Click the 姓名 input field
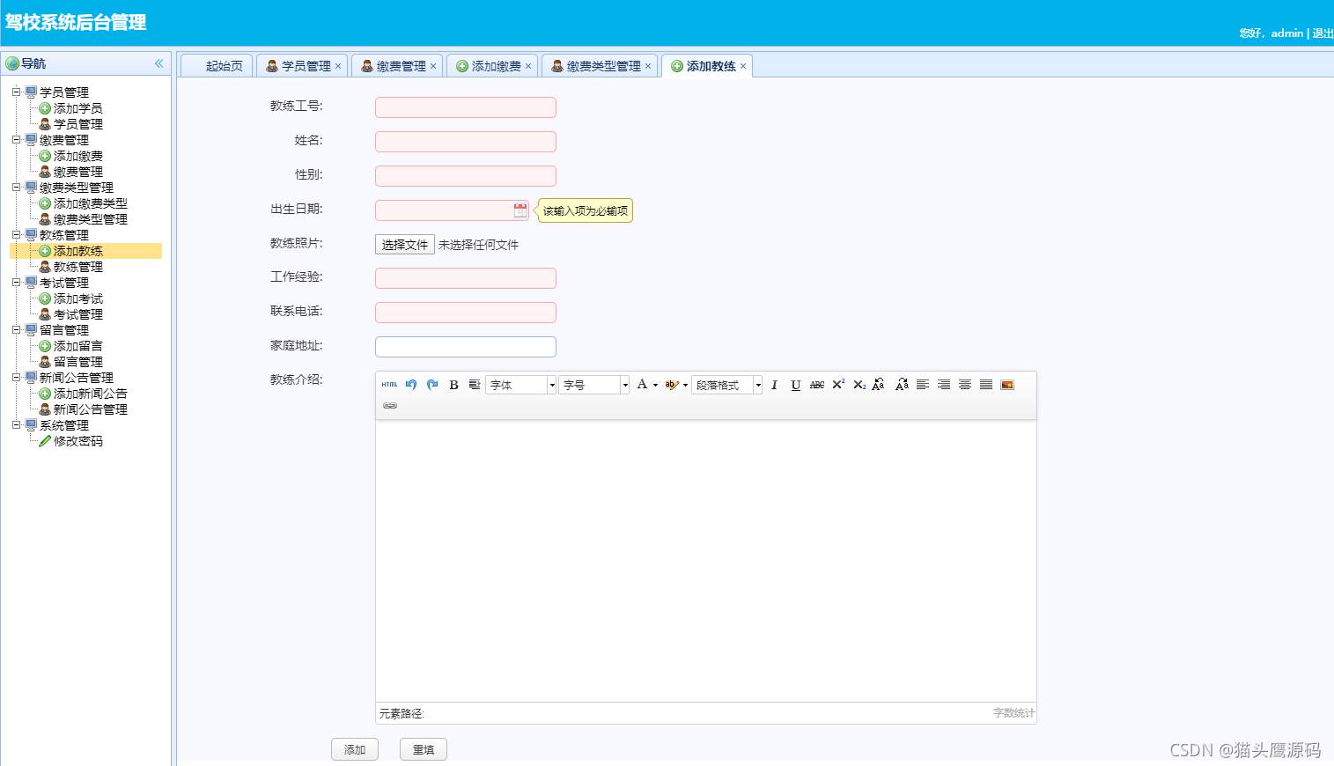Viewport: 1334px width, 766px height. tap(466, 142)
